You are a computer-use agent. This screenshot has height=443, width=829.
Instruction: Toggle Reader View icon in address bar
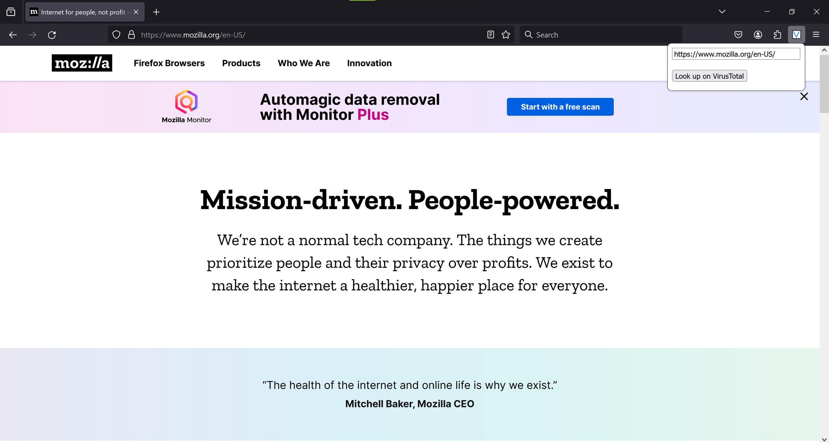coord(490,35)
